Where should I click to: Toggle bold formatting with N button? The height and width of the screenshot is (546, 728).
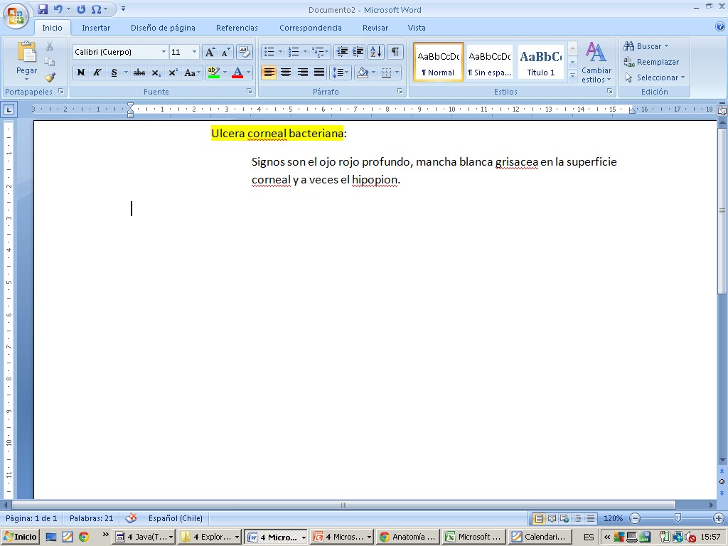click(x=81, y=73)
